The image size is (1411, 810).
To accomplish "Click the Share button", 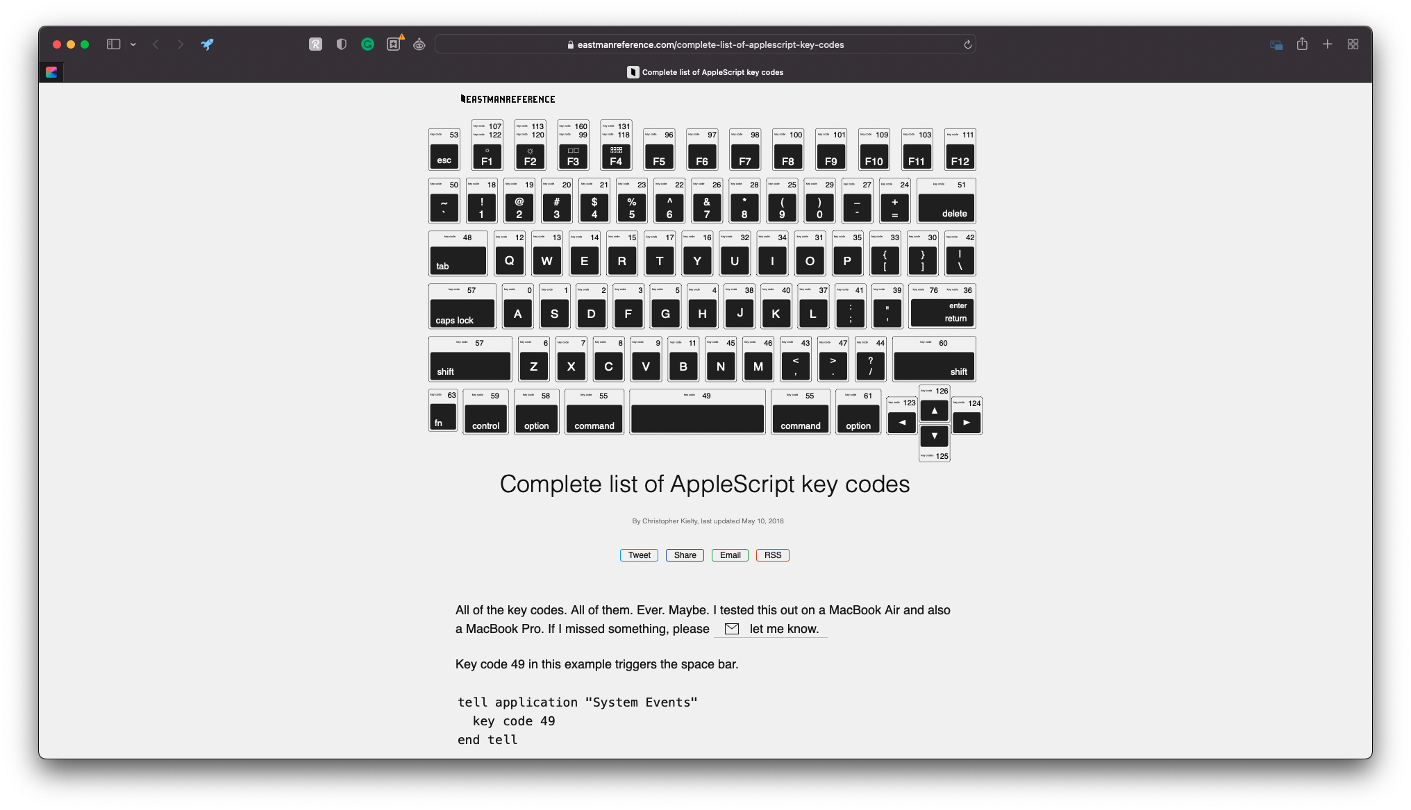I will (x=684, y=554).
